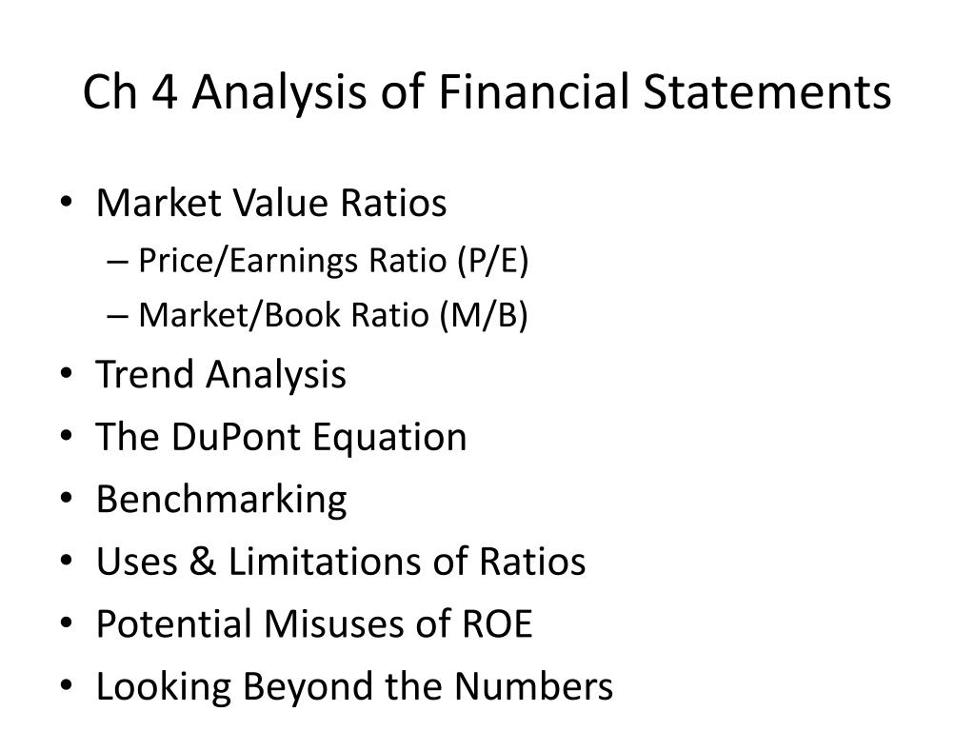975x731 pixels.
Task: Click the dash before Price/Earnings Ratio
Action: tap(117, 263)
